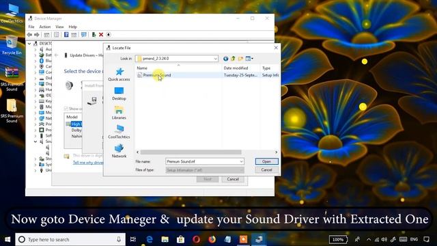Select Network in the places bar
Screen dimensions: 437x246
(119, 151)
